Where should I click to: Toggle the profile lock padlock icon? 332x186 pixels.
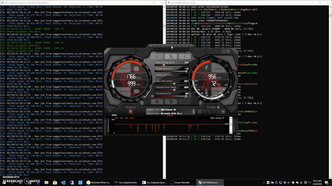[x=218, y=107]
